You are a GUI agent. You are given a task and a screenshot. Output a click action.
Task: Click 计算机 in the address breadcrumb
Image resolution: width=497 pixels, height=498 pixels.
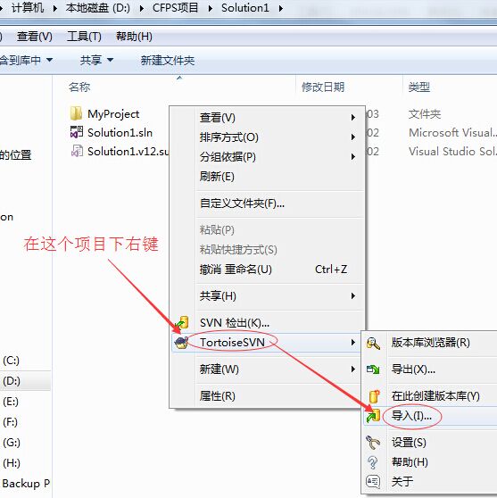28,8
